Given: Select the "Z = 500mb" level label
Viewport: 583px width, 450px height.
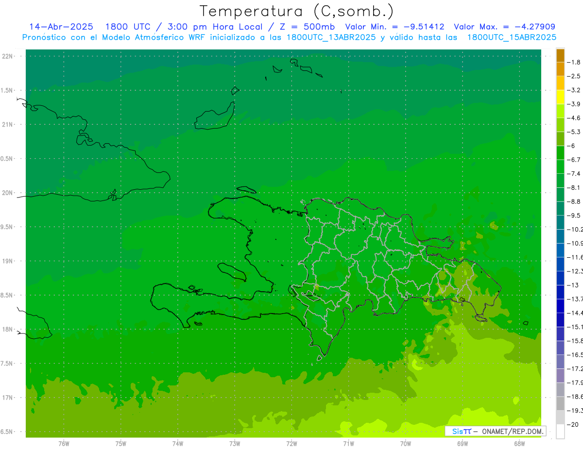Looking at the screenshot, I should [305, 27].
